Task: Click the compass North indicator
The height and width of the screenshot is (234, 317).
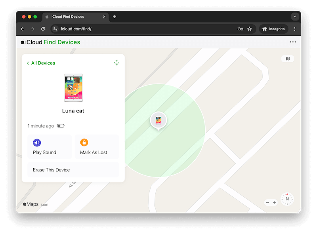Action: click(287, 199)
